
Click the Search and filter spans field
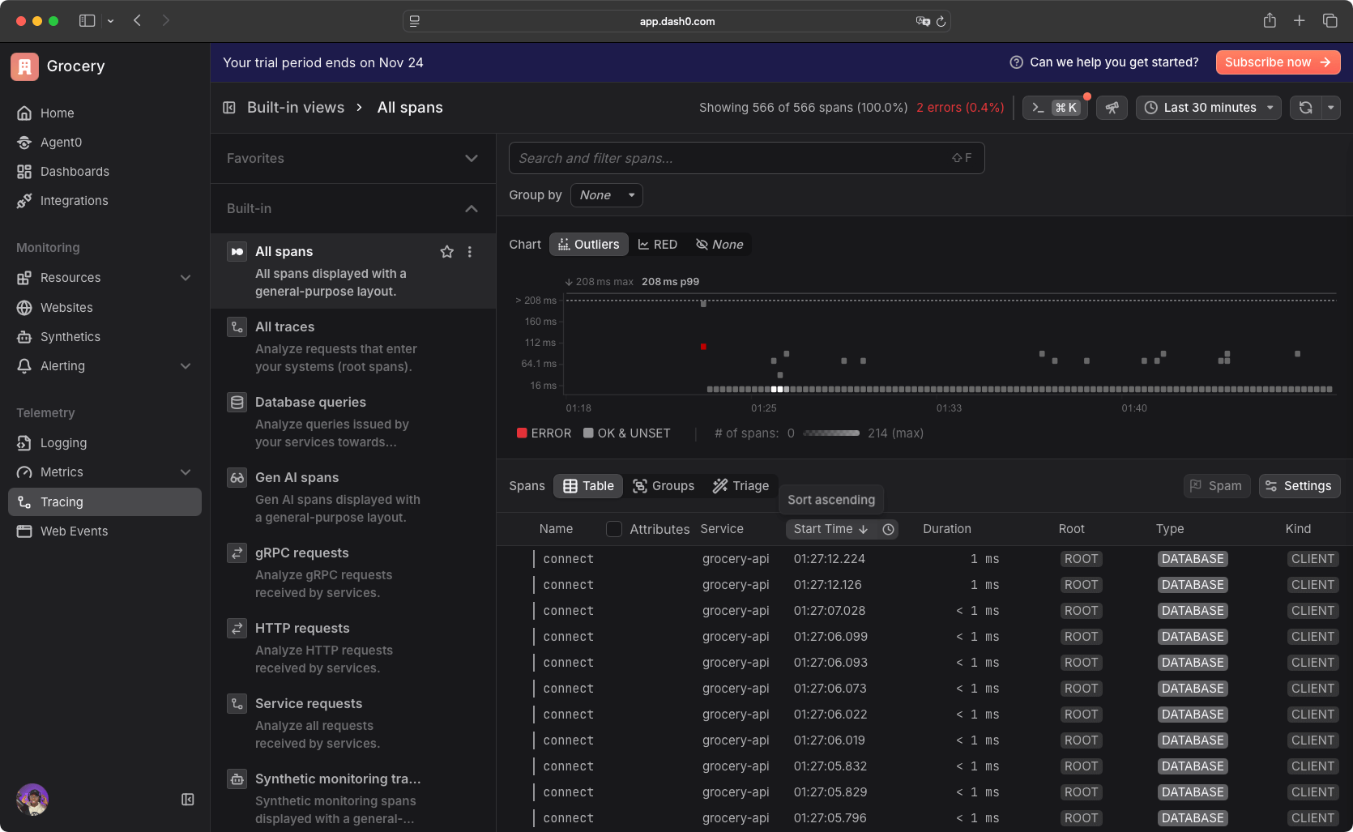(729, 159)
